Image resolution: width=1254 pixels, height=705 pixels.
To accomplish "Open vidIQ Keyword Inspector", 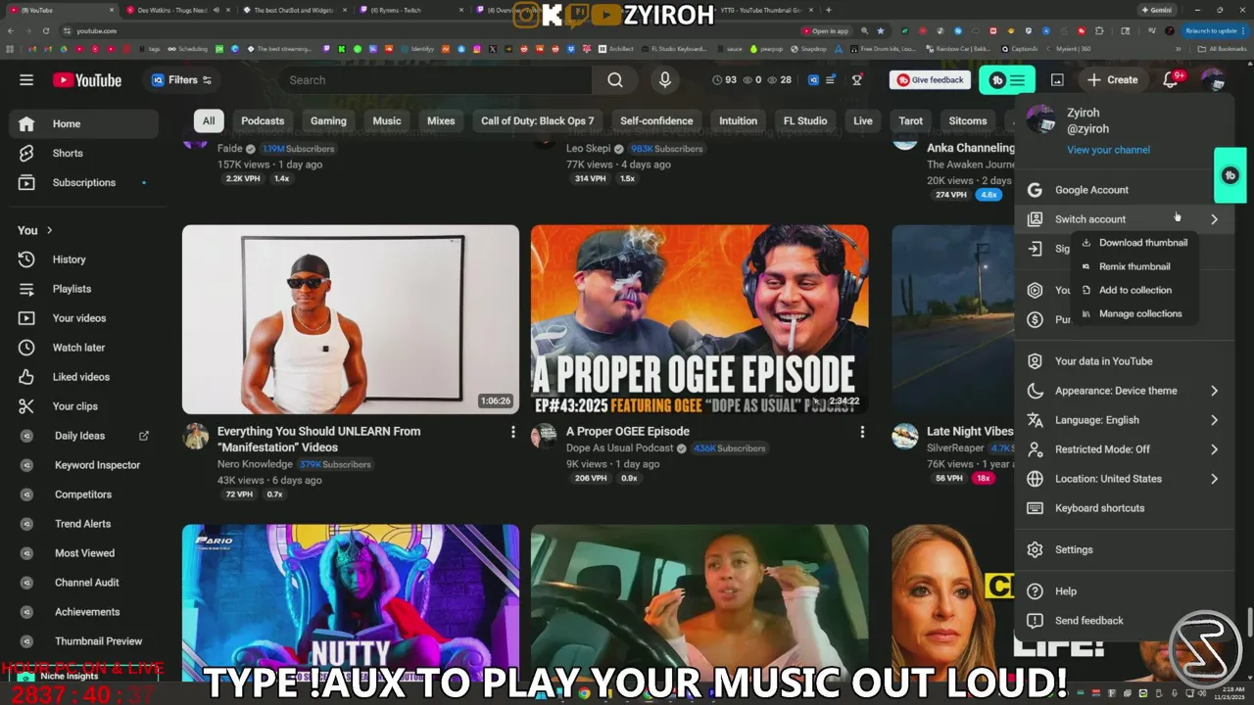I will tap(83, 465).
